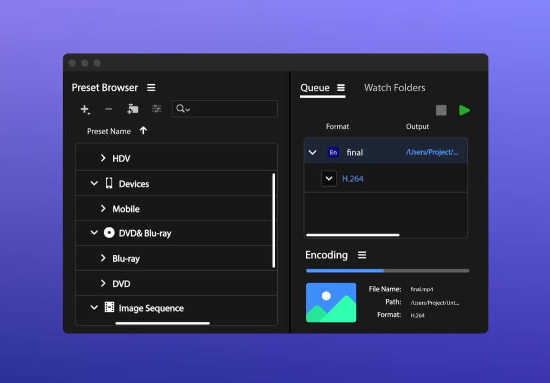550x383 pixels.
Task: Expand the HDV preset group
Action: pos(103,158)
